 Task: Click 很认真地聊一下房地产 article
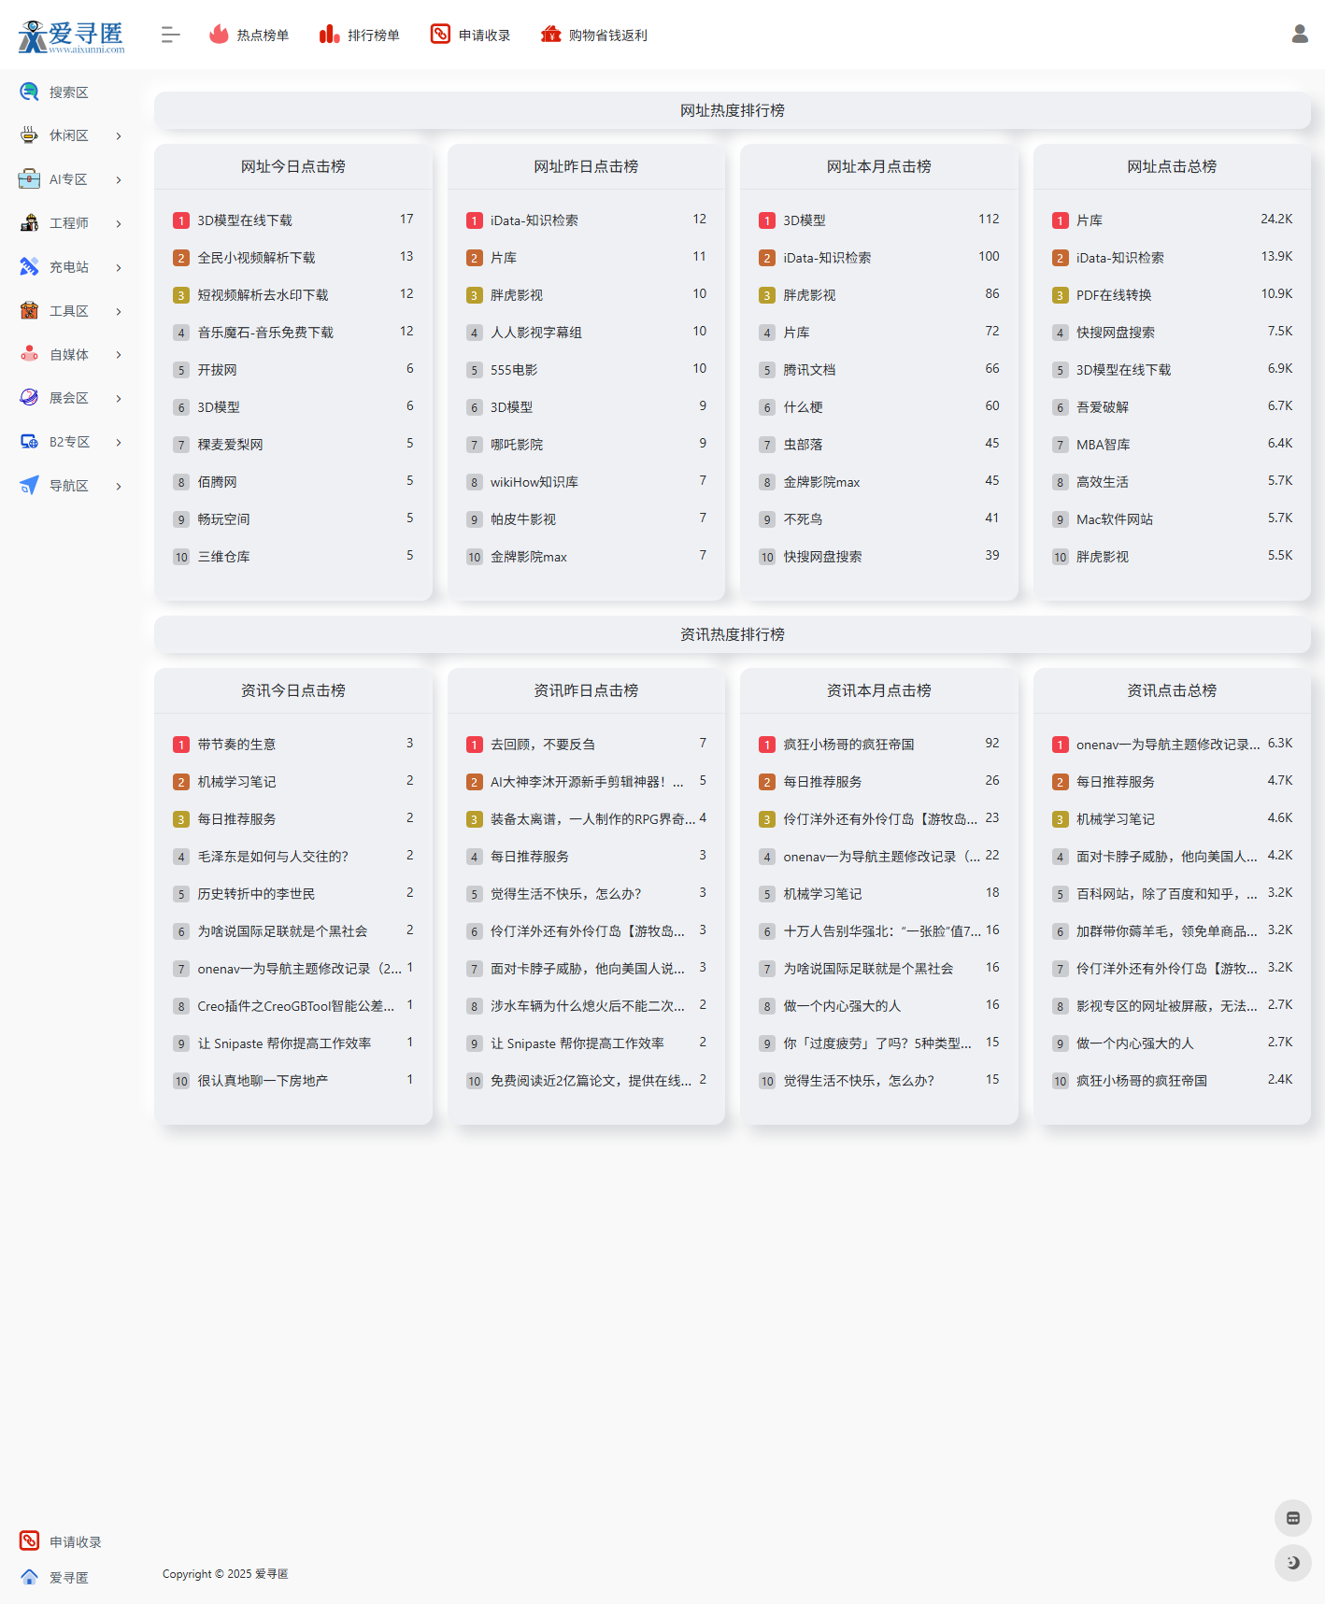click(x=263, y=1081)
